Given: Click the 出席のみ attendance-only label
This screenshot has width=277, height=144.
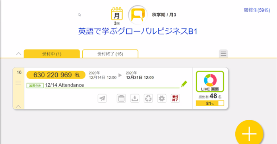Looking at the screenshot, I should pyautogui.click(x=35, y=85).
